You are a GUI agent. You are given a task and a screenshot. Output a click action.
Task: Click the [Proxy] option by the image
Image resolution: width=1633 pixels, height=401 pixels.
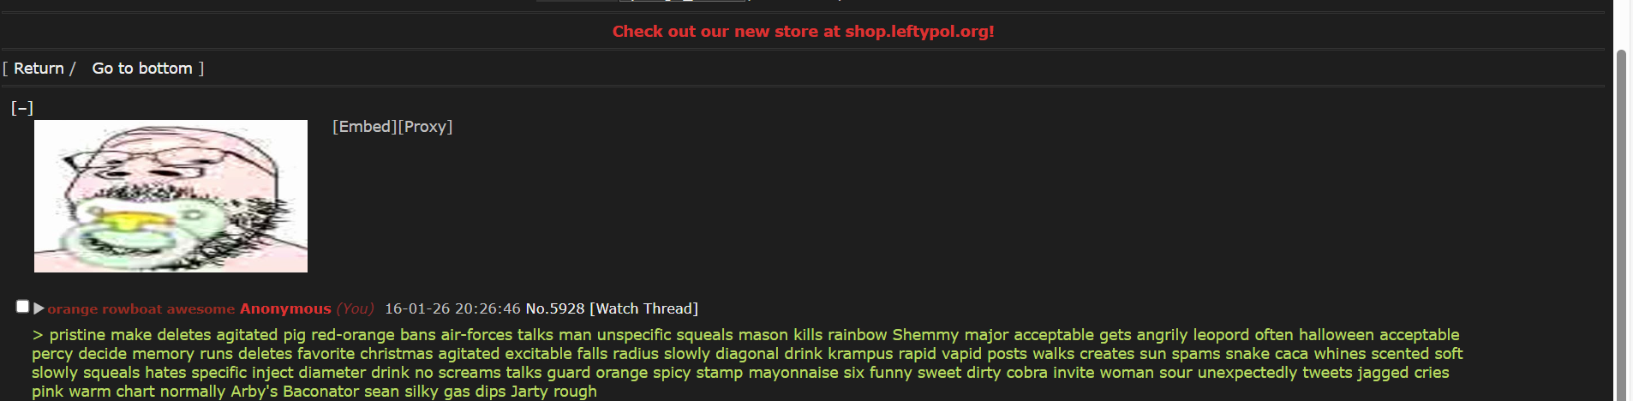point(426,127)
